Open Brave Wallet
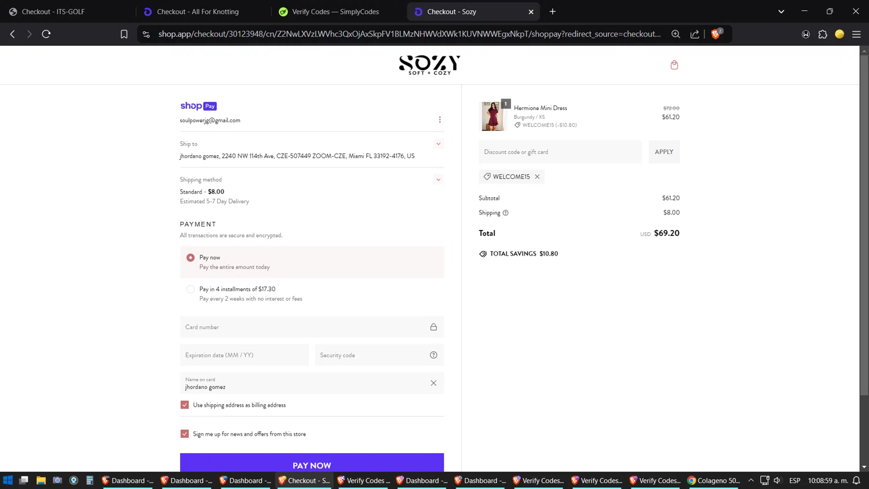The width and height of the screenshot is (869, 489). (x=806, y=34)
